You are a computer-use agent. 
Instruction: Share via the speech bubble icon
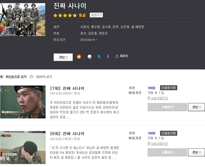(89, 57)
